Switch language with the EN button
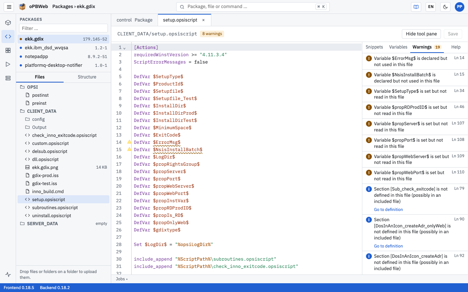 (431, 7)
